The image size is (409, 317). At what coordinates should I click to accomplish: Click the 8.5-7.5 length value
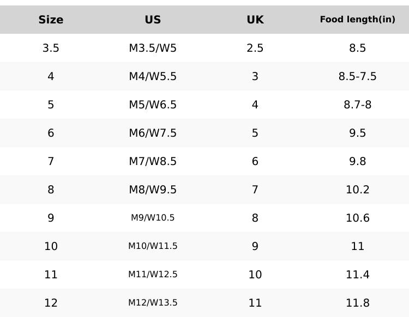click(357, 76)
